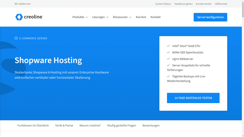Image resolution: width=244 pixels, height=137 pixels.
Task: Open the Hilfecenter link
Action: [x=221, y=4]
